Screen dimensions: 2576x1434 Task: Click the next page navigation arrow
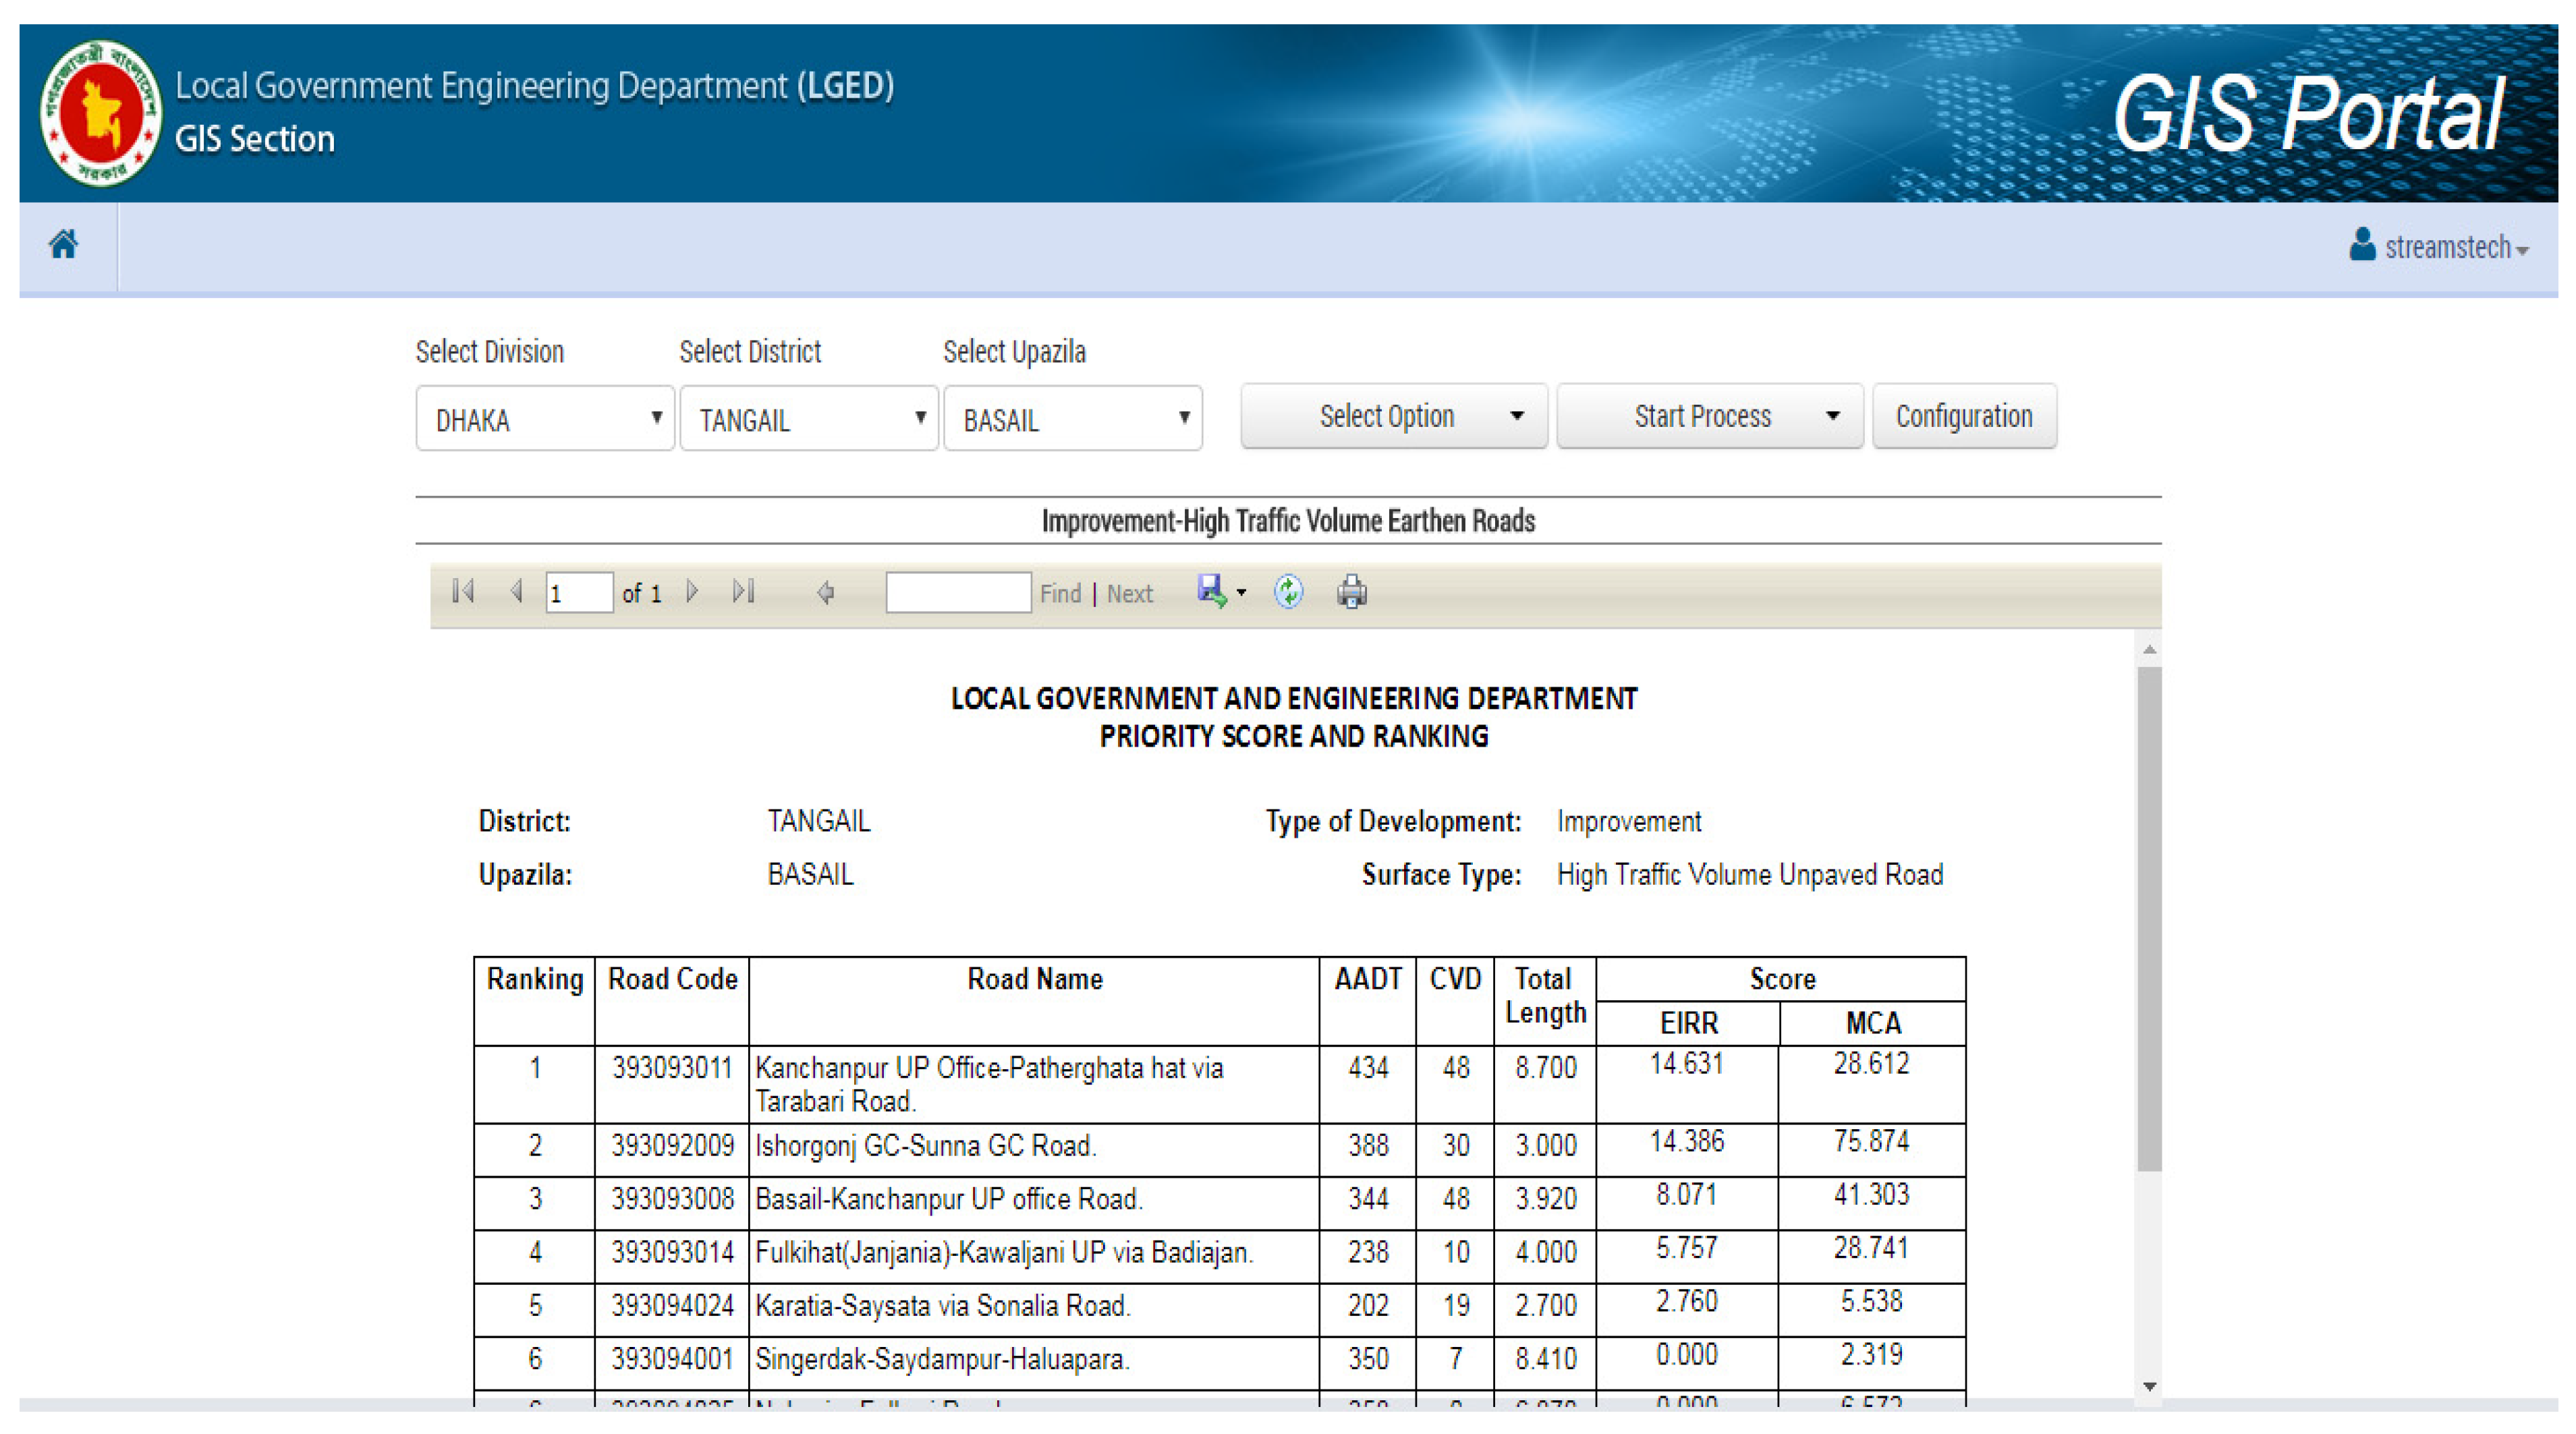693,592
